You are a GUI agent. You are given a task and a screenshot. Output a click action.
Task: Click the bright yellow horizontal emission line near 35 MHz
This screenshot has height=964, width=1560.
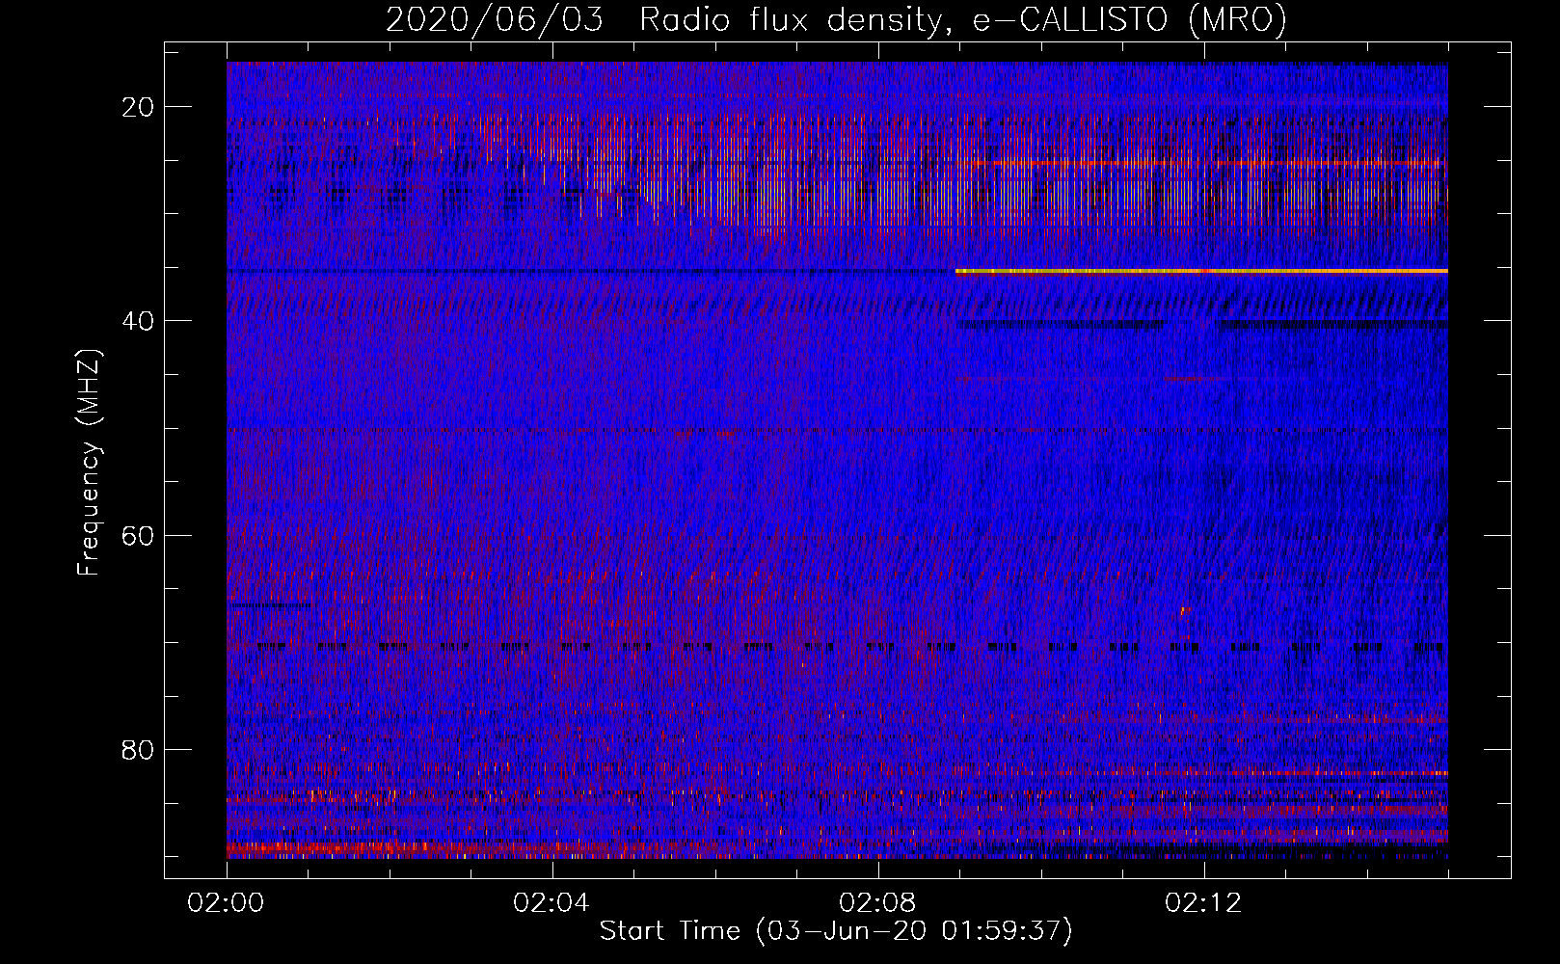click(x=1201, y=272)
